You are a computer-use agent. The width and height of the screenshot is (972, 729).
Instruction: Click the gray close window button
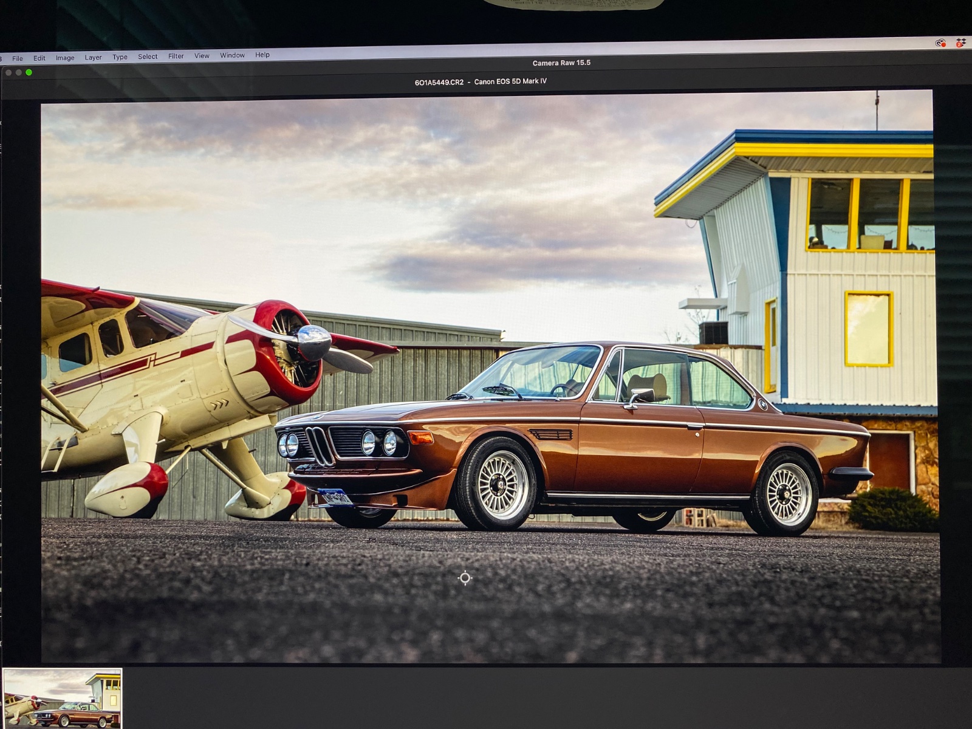[x=9, y=72]
